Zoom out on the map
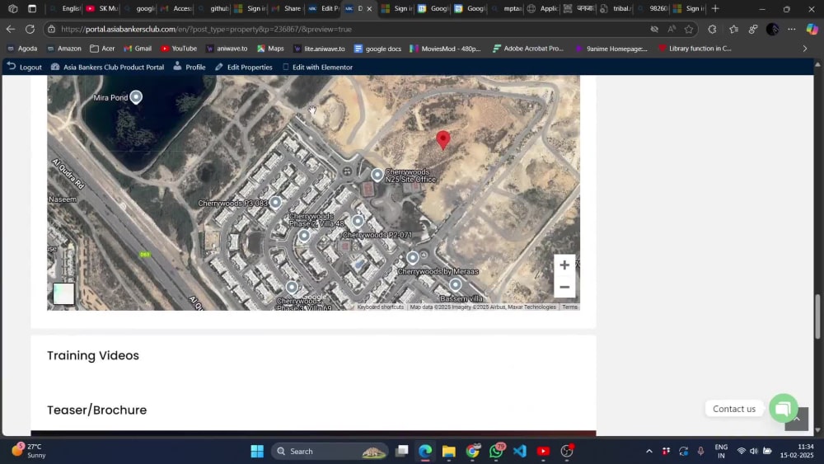Image resolution: width=824 pixels, height=464 pixels. tap(564, 287)
